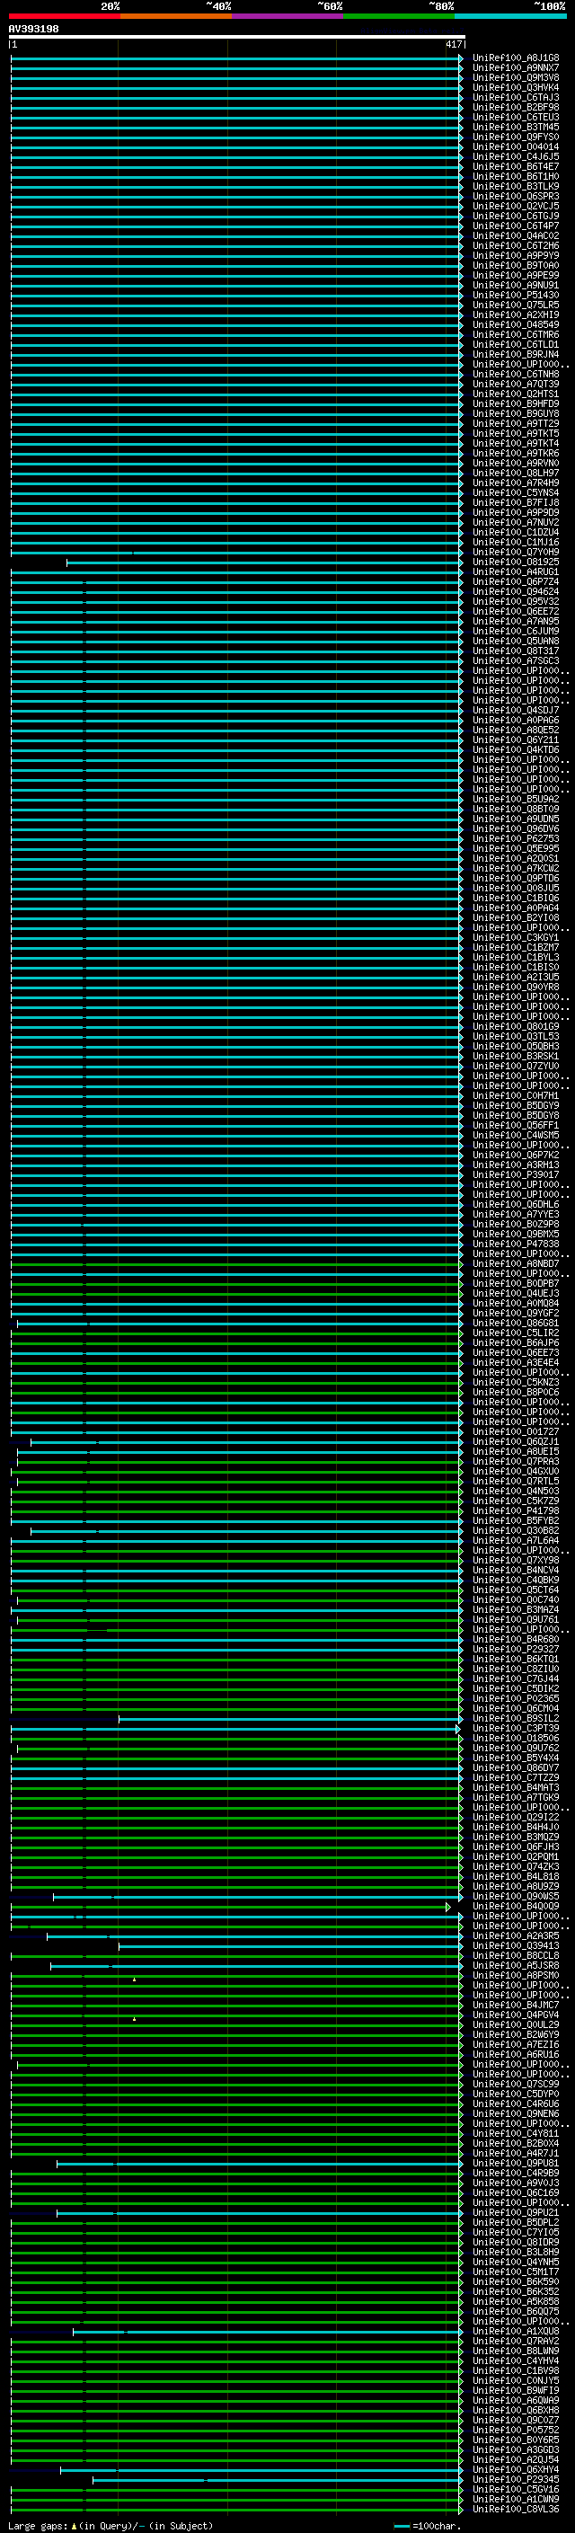Select the UniRef100_Q3HVK4 hit entry

click(515, 87)
